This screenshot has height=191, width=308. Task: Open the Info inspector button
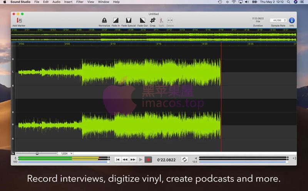[x=291, y=20]
